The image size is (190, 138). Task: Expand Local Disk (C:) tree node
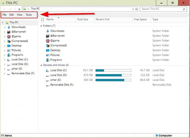click(5, 60)
